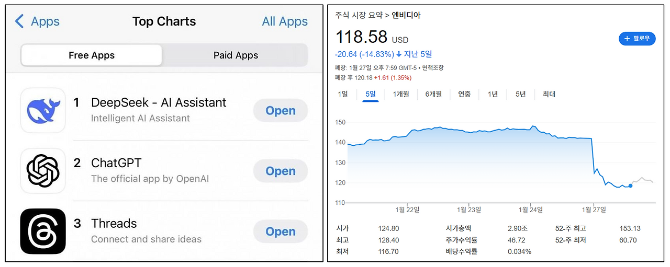
Task: Click the 1월 27일 axis label
Action: coord(594,210)
